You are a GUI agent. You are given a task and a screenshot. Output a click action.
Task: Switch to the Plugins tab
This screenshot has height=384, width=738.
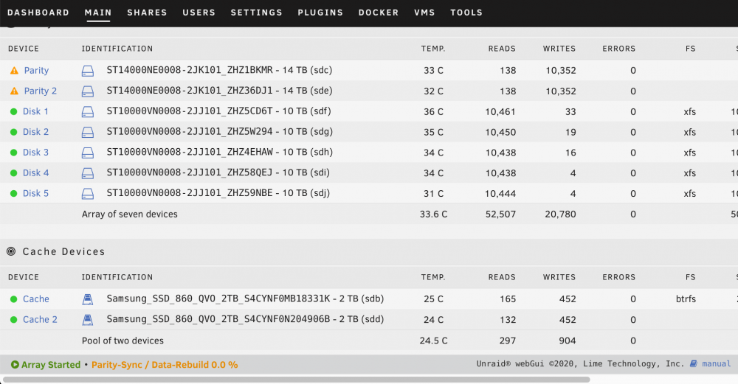(x=320, y=13)
